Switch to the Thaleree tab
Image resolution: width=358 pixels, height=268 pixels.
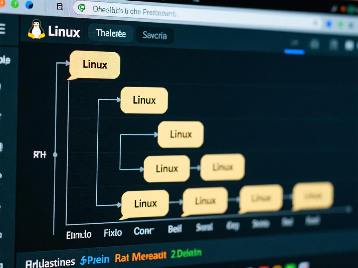tap(111, 33)
